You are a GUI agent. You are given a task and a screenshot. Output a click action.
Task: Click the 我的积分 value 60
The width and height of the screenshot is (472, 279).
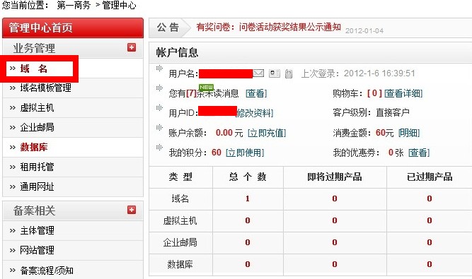(217, 153)
